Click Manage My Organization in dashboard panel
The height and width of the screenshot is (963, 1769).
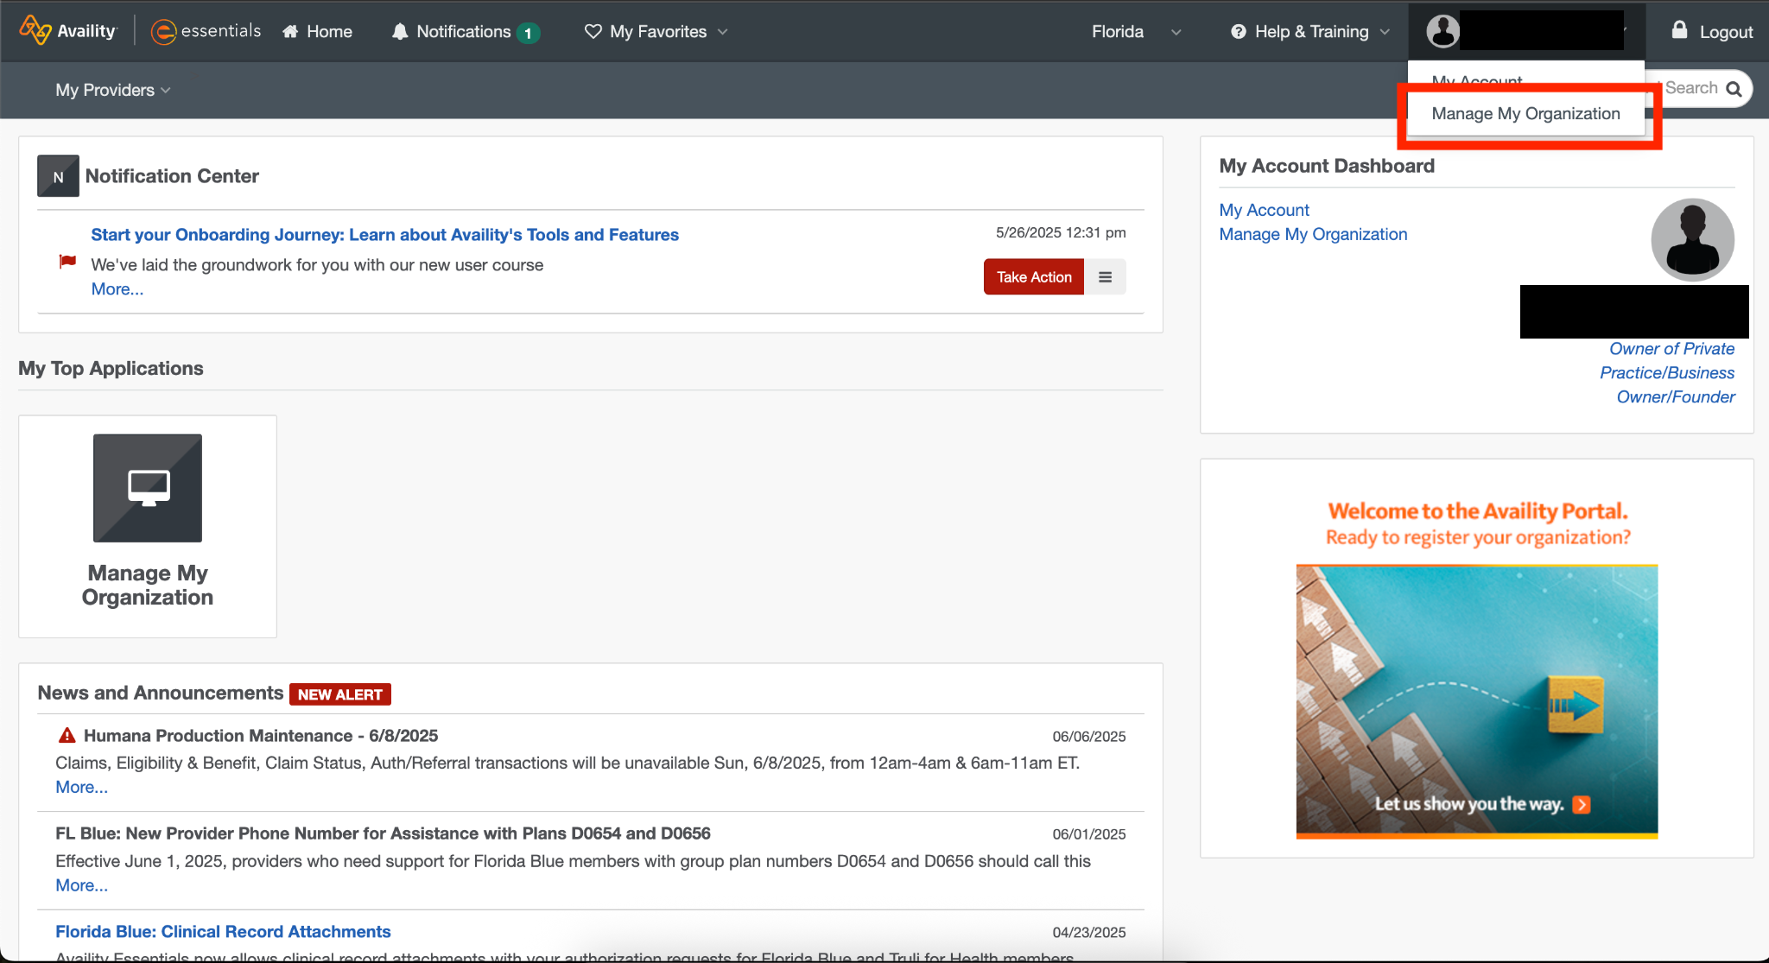point(1313,234)
